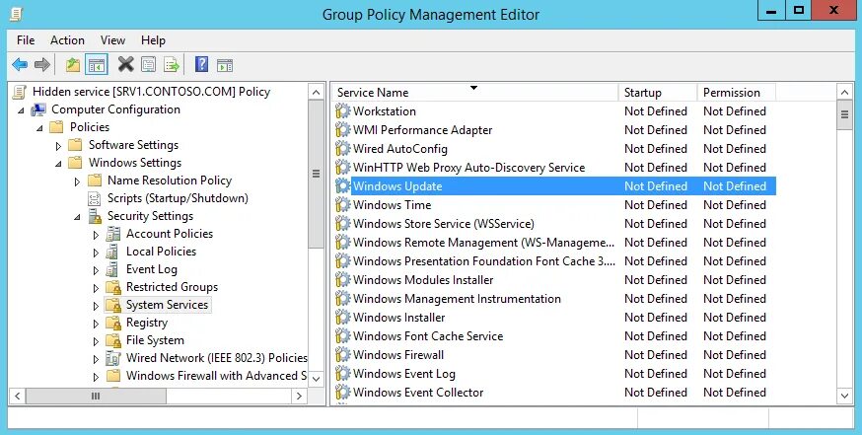Click the blue Help toolbar icon
This screenshot has height=435, width=862.
coord(201,65)
